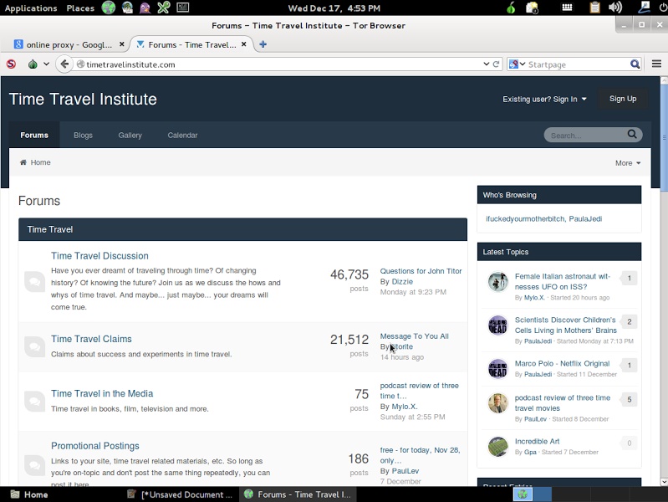Open the URL bar history dropdown arrow
The image size is (668, 502).
(x=486, y=64)
